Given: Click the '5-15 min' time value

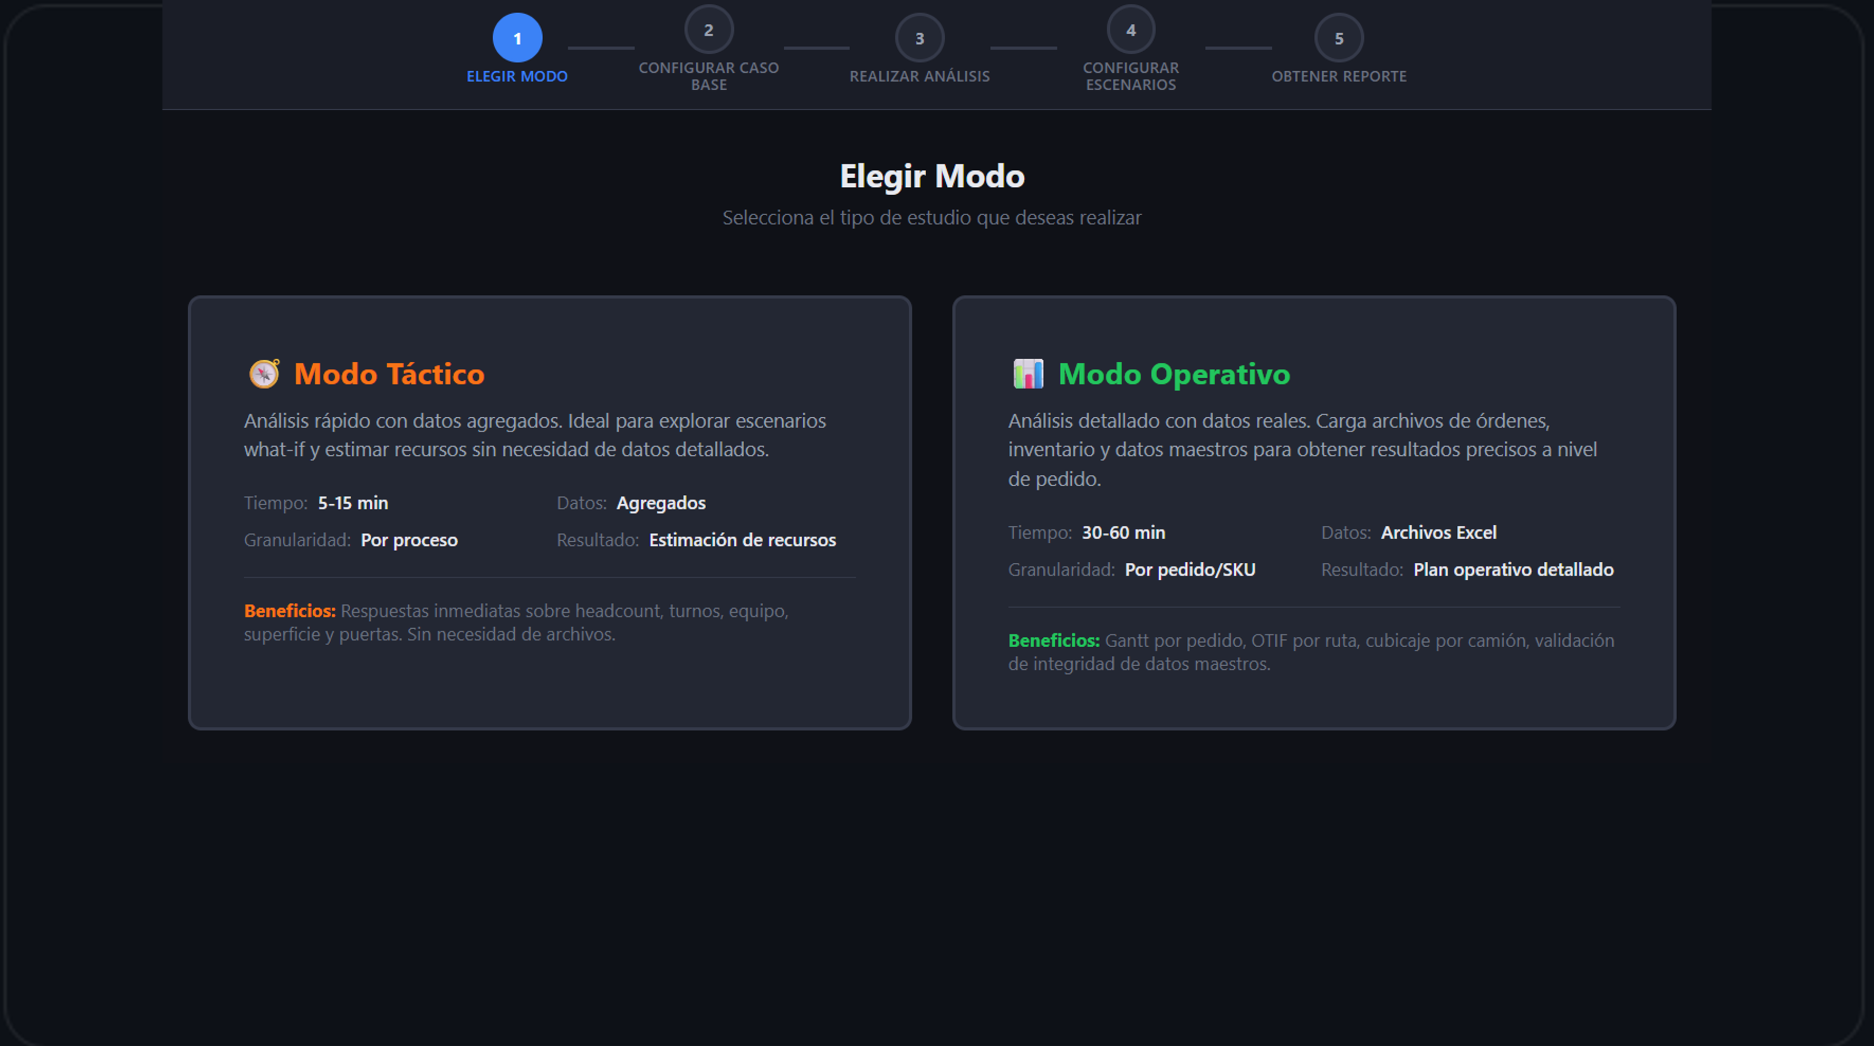Looking at the screenshot, I should 353,503.
